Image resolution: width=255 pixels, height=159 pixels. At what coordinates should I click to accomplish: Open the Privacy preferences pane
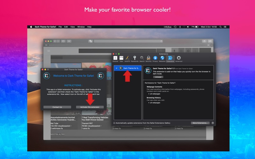[x=155, y=59]
